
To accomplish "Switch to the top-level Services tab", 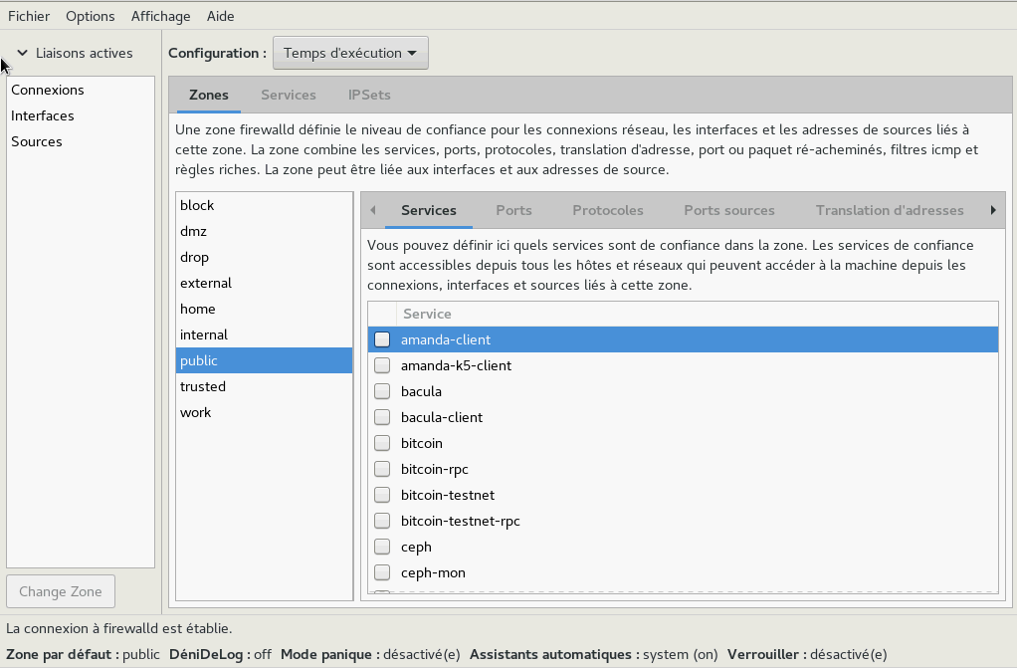I will point(289,95).
